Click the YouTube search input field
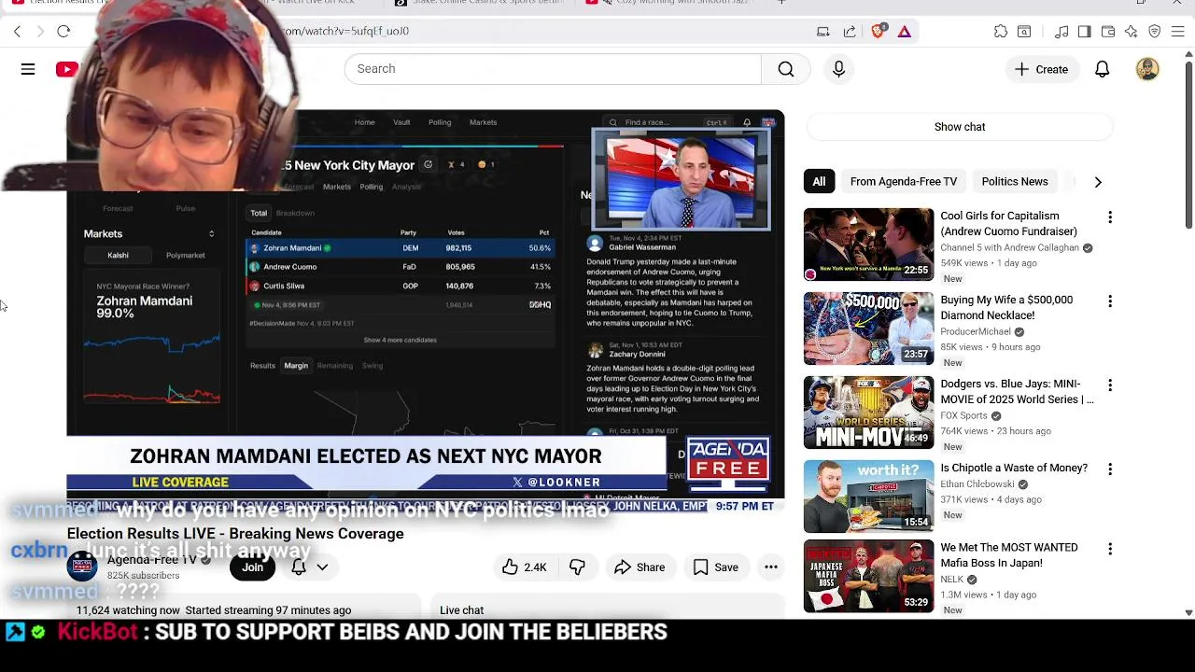The image size is (1195, 672). (x=553, y=69)
